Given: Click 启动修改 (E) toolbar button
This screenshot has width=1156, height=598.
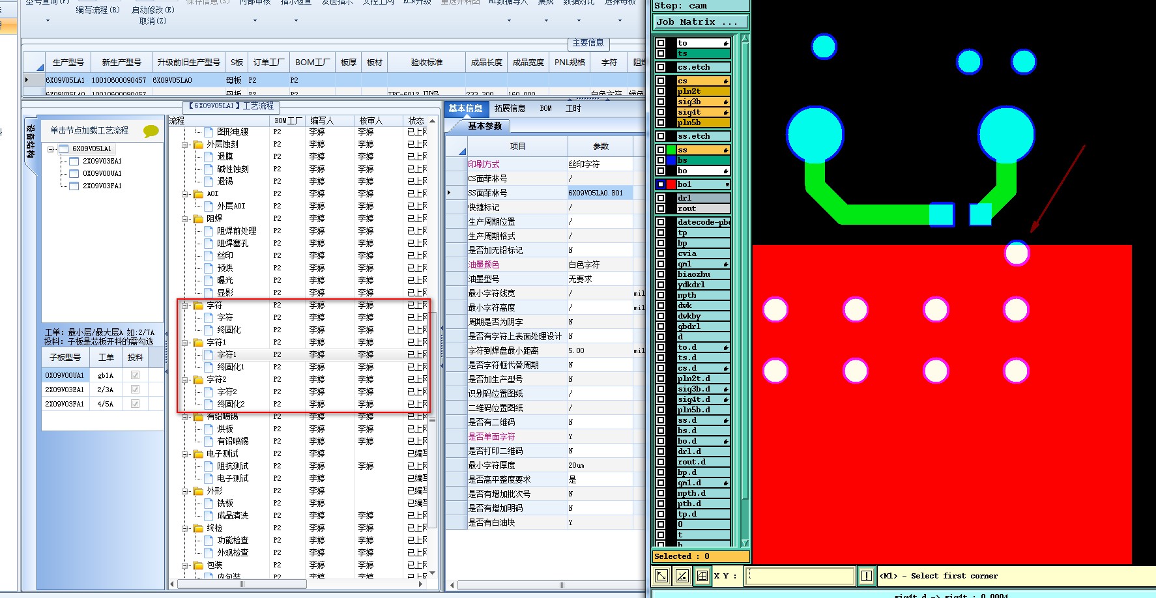Looking at the screenshot, I should (x=152, y=10).
